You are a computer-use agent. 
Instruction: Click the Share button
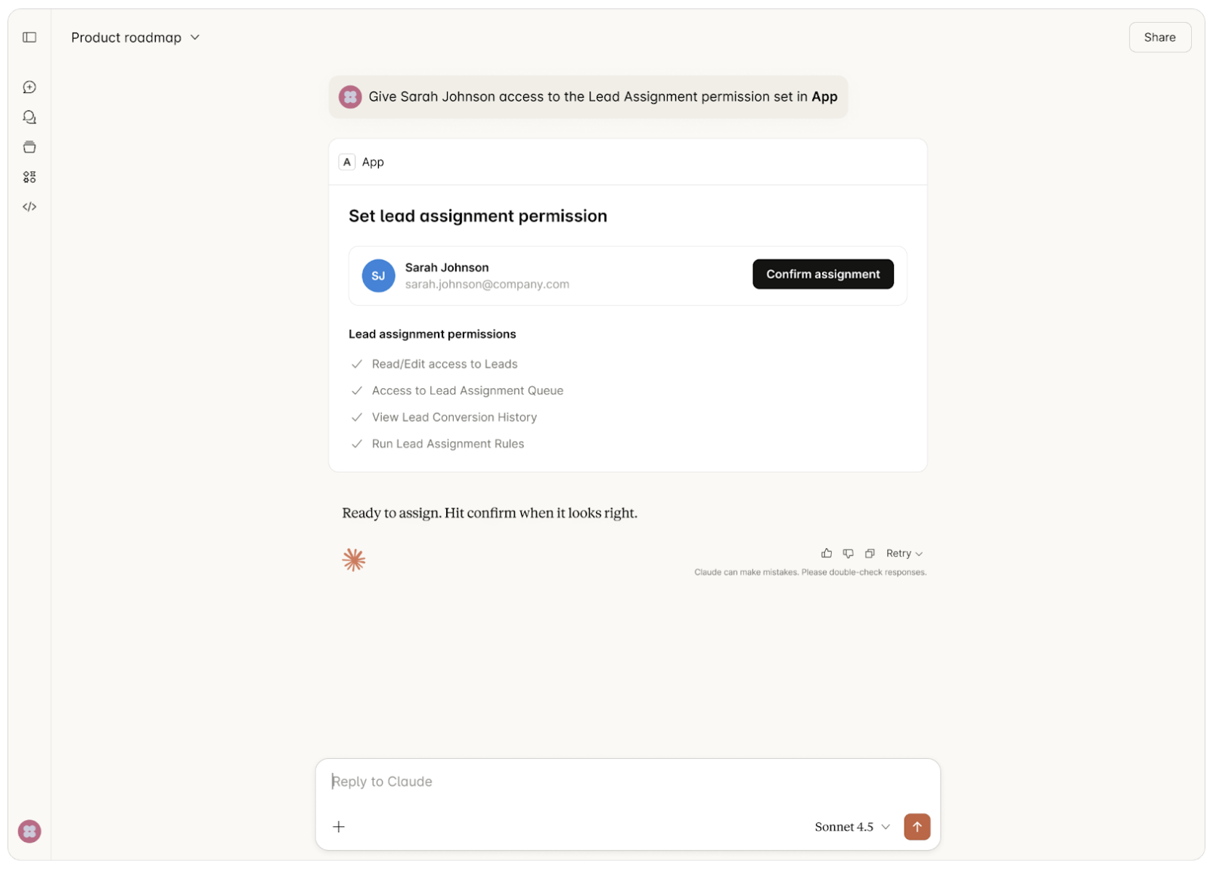[x=1159, y=37]
